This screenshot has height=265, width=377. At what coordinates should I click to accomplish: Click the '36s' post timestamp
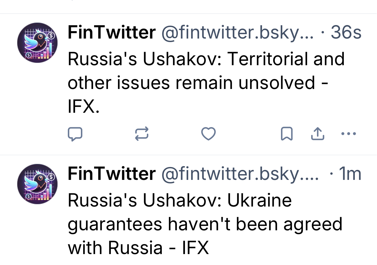(x=346, y=32)
